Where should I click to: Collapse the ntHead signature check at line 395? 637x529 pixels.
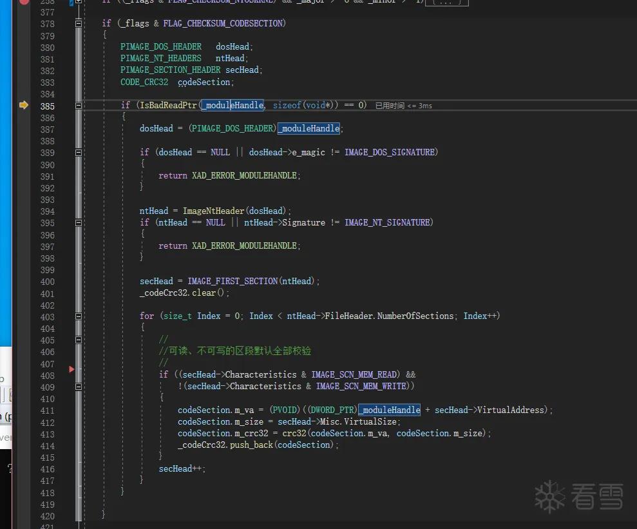[79, 223]
